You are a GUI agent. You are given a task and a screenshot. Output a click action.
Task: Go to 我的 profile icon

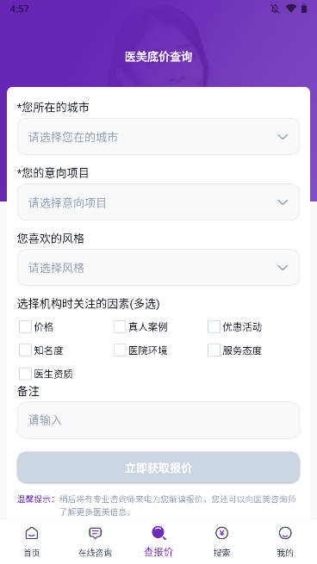coord(285,533)
